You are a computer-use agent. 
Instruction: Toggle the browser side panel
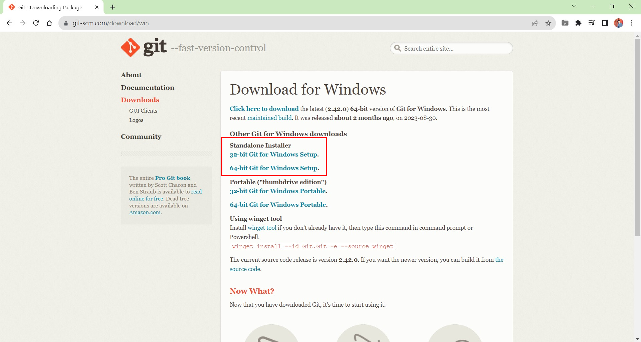605,23
